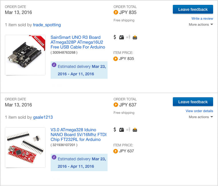Image resolution: width=218 pixels, height=186 pixels.
Task: Visit seller trade_spotting's profile
Action: click(x=47, y=25)
